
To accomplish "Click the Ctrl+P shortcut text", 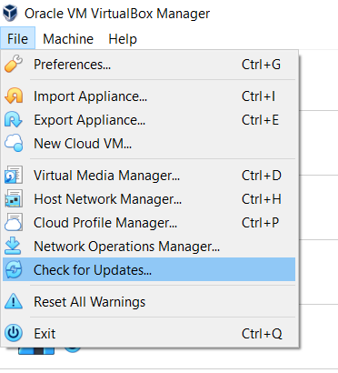I will click(x=260, y=223).
